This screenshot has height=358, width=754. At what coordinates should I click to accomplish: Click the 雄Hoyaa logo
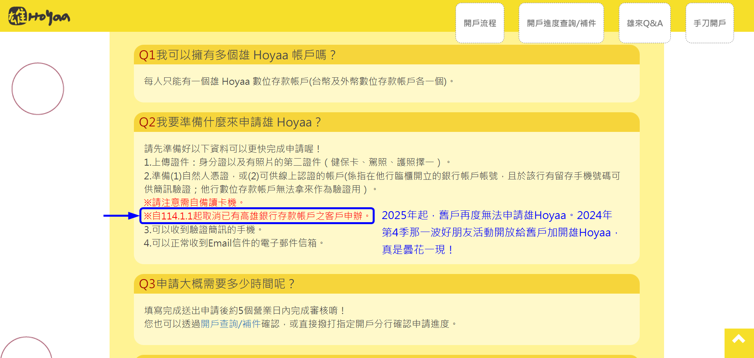pyautogui.click(x=39, y=16)
